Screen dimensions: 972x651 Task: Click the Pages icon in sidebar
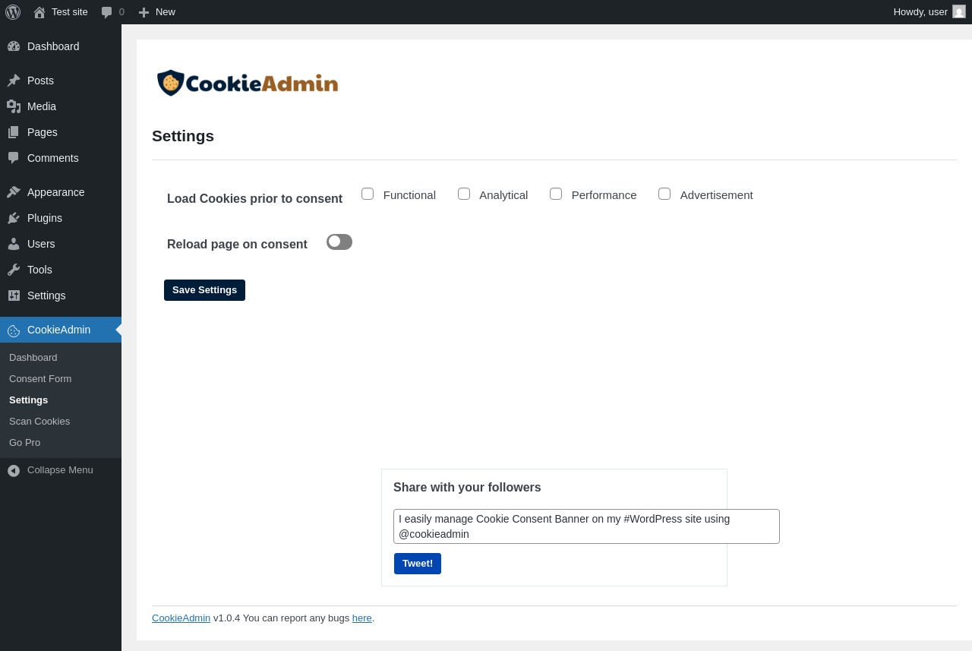[x=14, y=132]
